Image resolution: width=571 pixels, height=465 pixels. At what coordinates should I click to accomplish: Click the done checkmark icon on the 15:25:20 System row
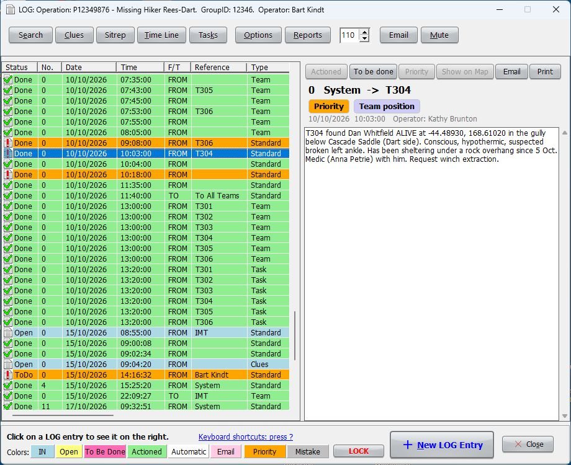tap(7, 385)
